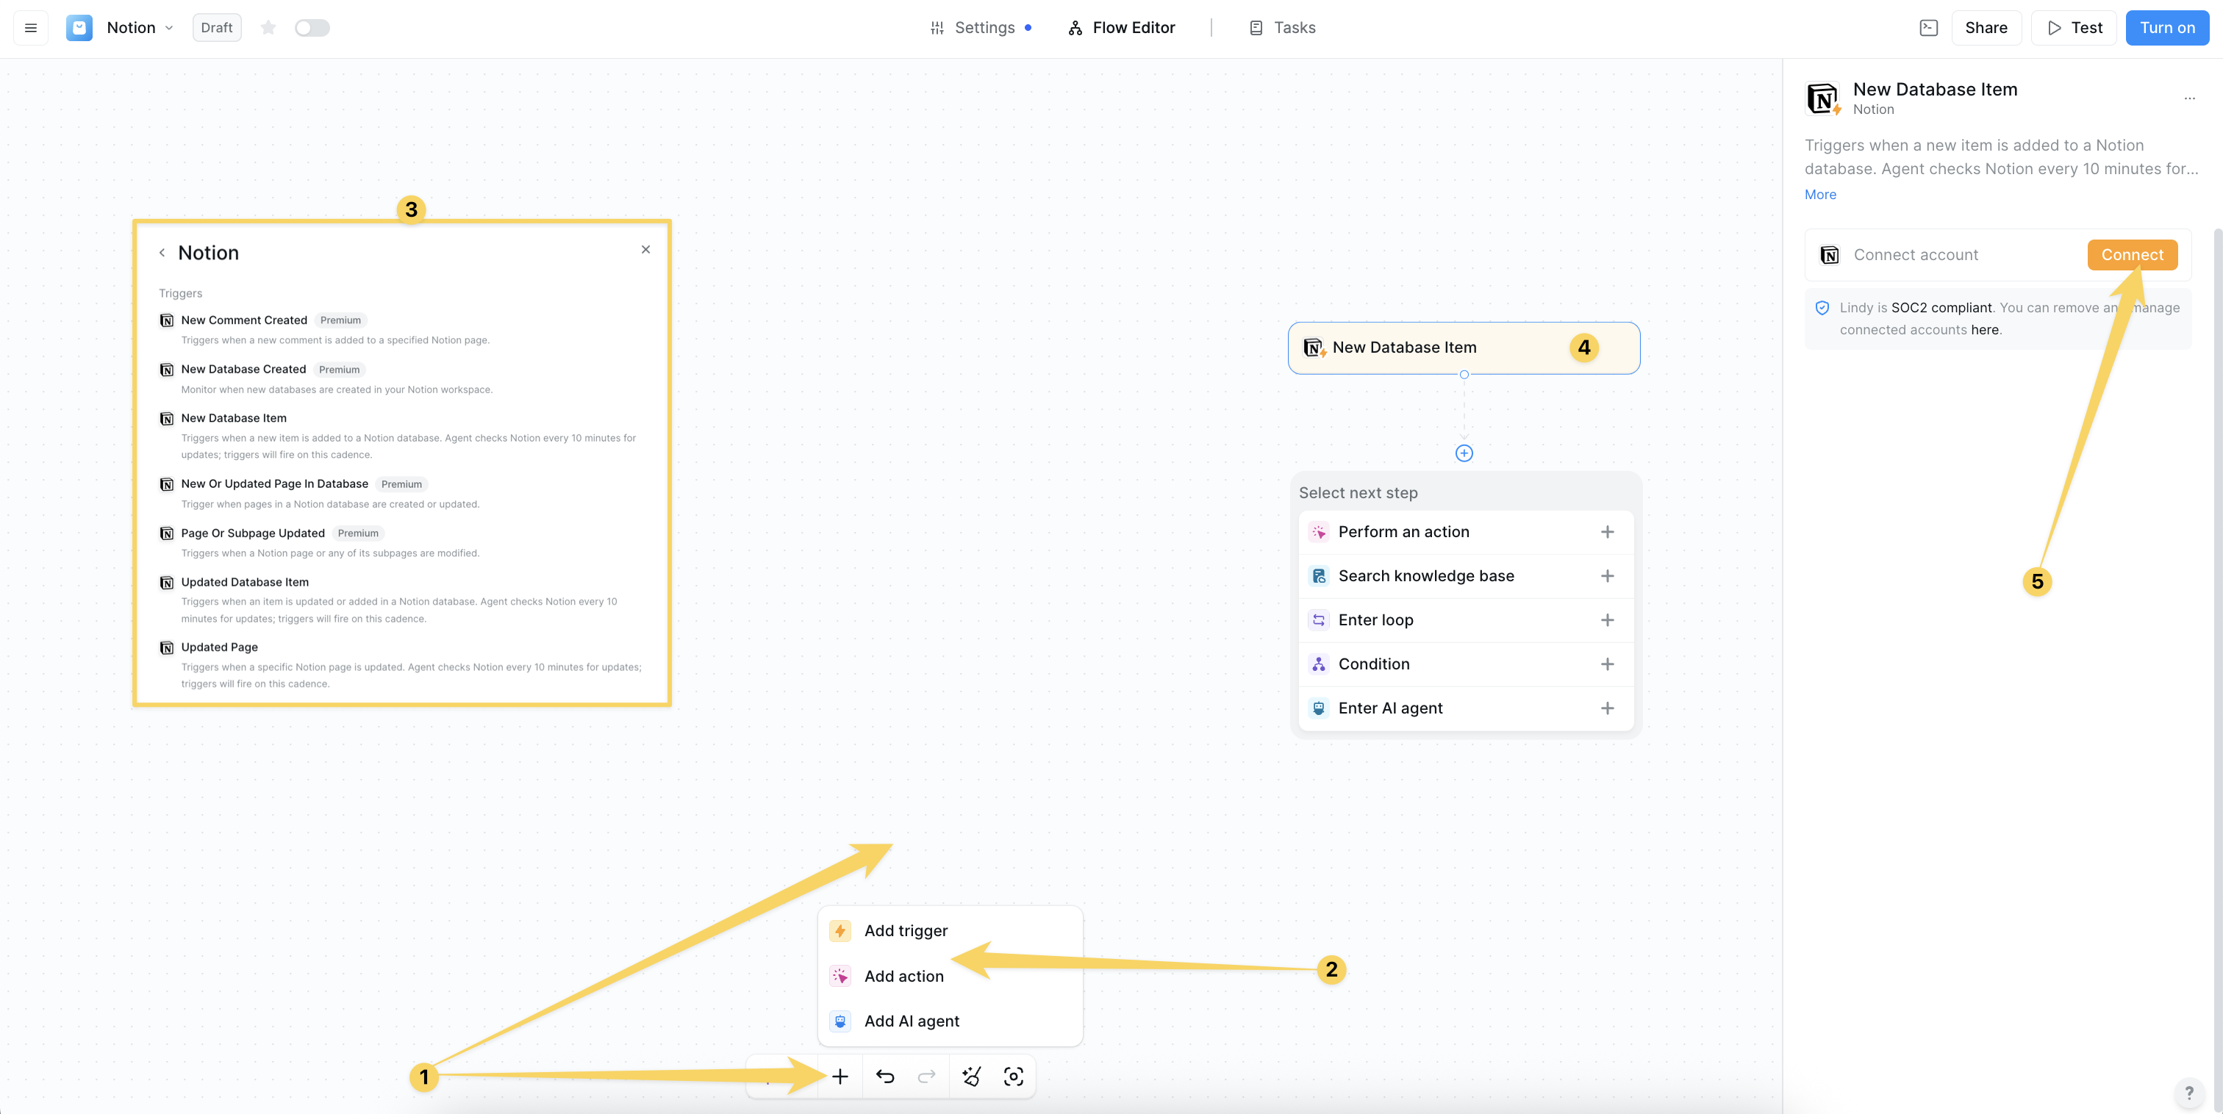2223x1114 pixels.
Task: Open the three-dot menu in trigger panel
Action: coord(2188,98)
